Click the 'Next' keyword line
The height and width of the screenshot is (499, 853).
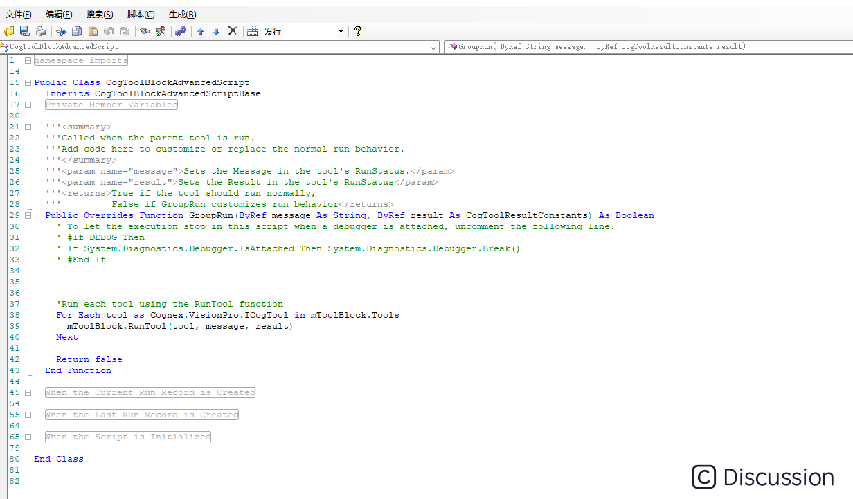tap(67, 337)
